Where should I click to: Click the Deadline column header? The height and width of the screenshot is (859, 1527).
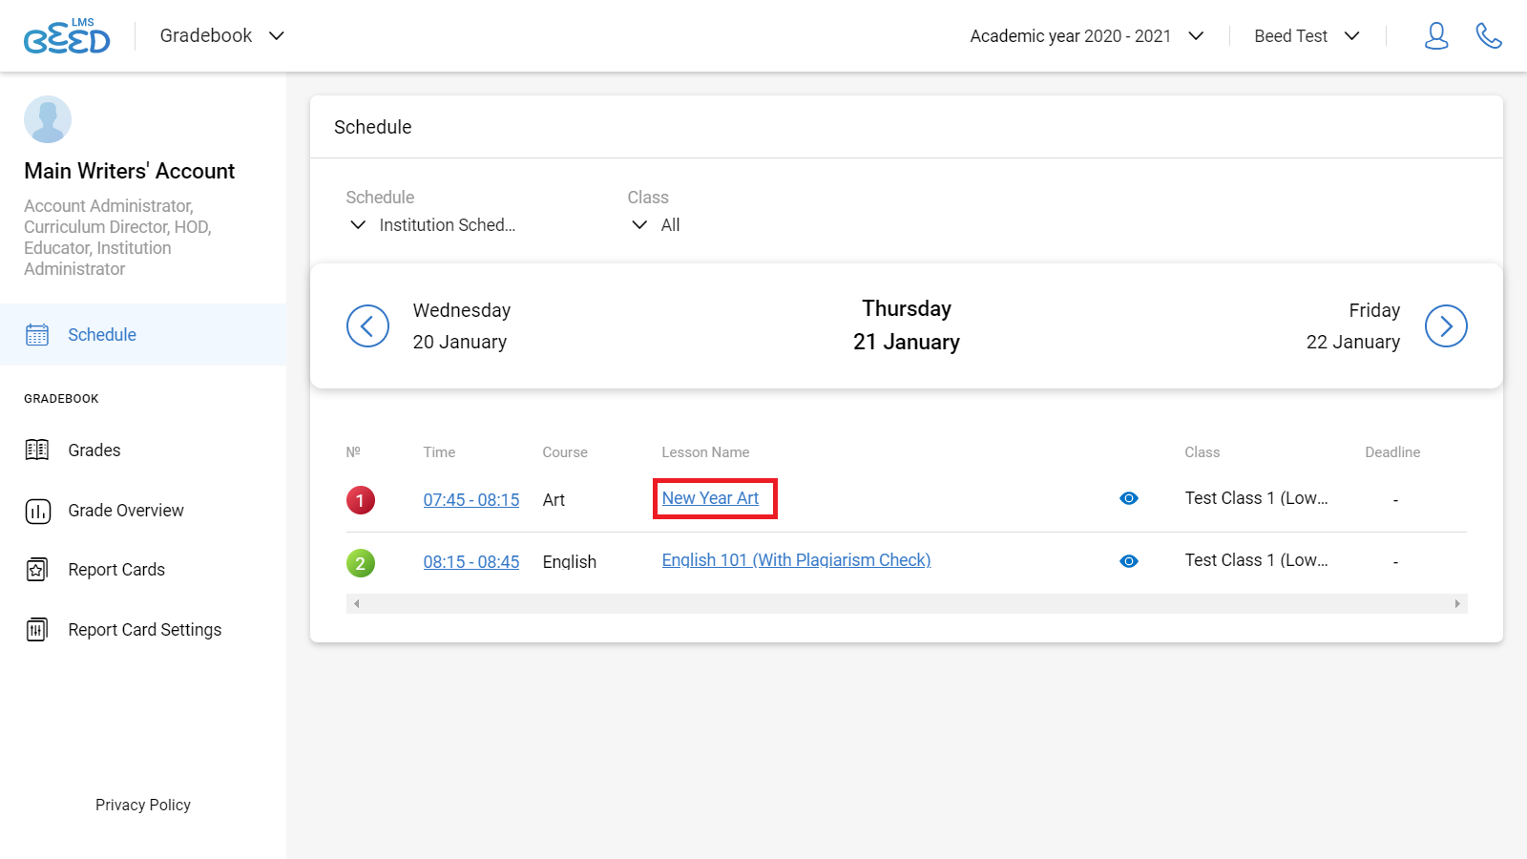point(1392,452)
